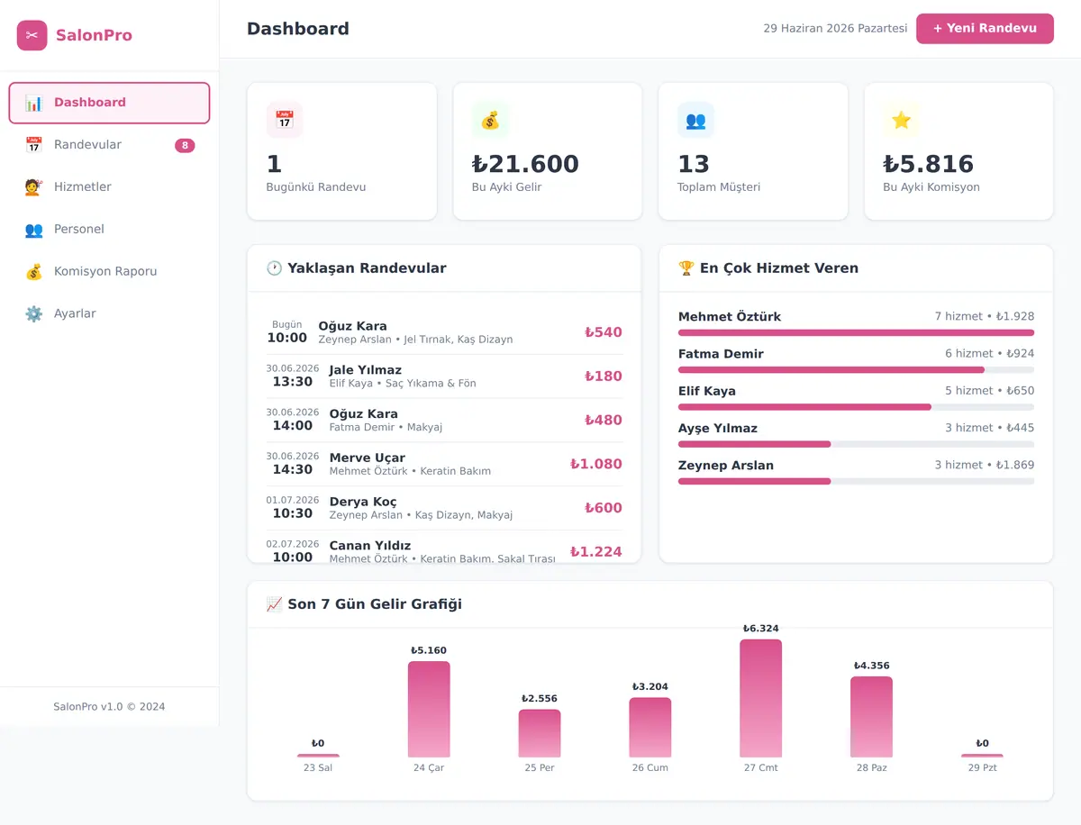Click the people icon on Toplam Müşteri card
Screen dimensions: 1081x825
(x=695, y=120)
